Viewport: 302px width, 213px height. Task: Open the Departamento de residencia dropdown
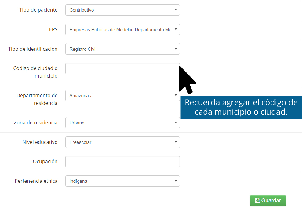click(122, 95)
